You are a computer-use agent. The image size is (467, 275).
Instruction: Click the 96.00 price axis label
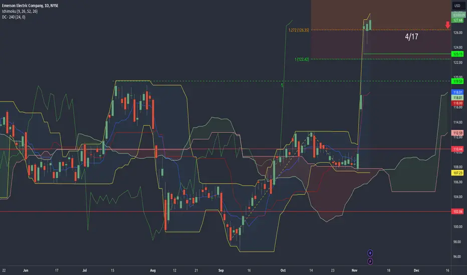coord(458,256)
